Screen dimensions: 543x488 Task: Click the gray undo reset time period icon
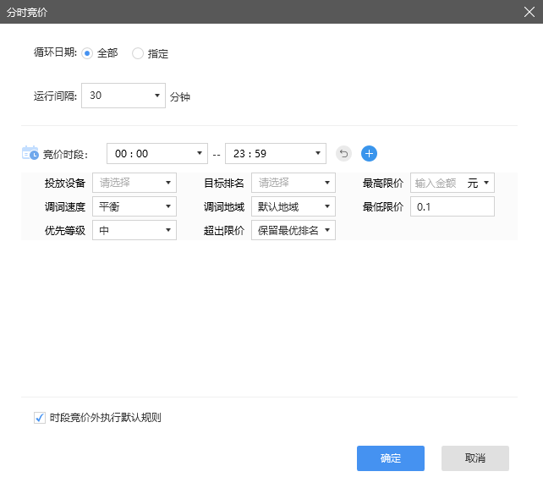[343, 153]
